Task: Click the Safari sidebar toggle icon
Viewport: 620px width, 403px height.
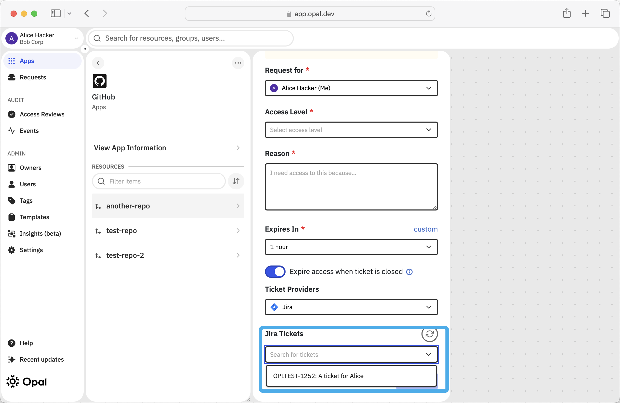Action: pos(56,13)
